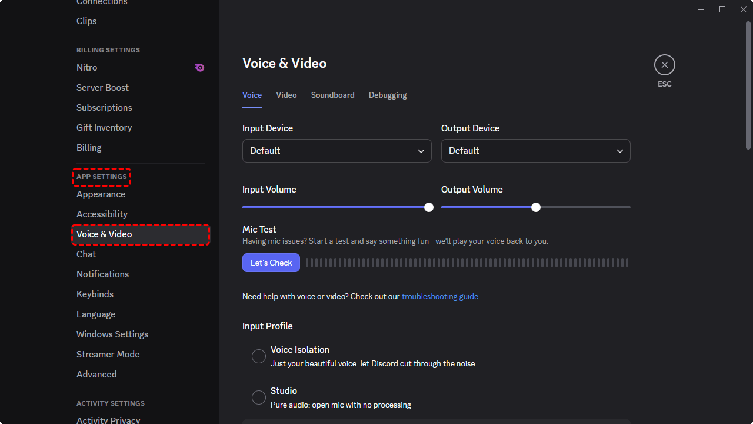This screenshot has width=753, height=424.
Task: Open the troubleshooting guide link
Action: [x=439, y=297]
